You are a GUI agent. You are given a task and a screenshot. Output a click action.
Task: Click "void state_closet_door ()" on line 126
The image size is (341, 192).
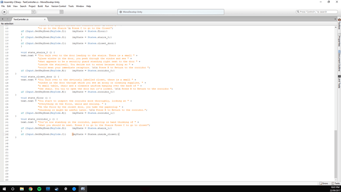click(39, 77)
